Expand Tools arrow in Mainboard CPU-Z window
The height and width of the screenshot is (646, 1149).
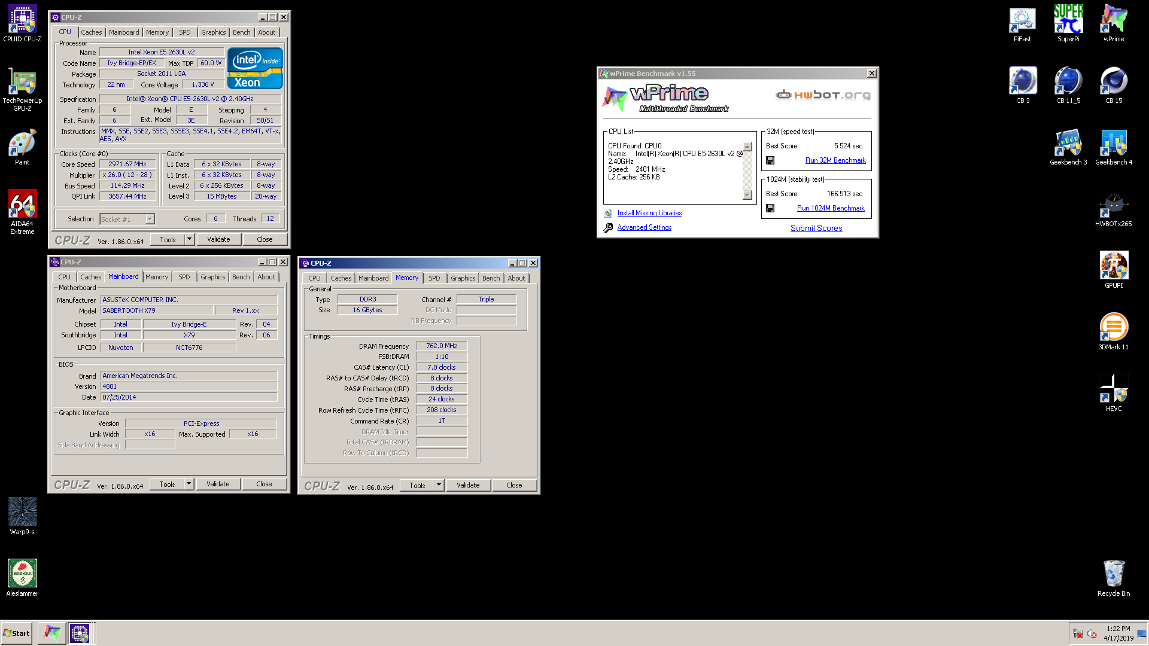(189, 484)
